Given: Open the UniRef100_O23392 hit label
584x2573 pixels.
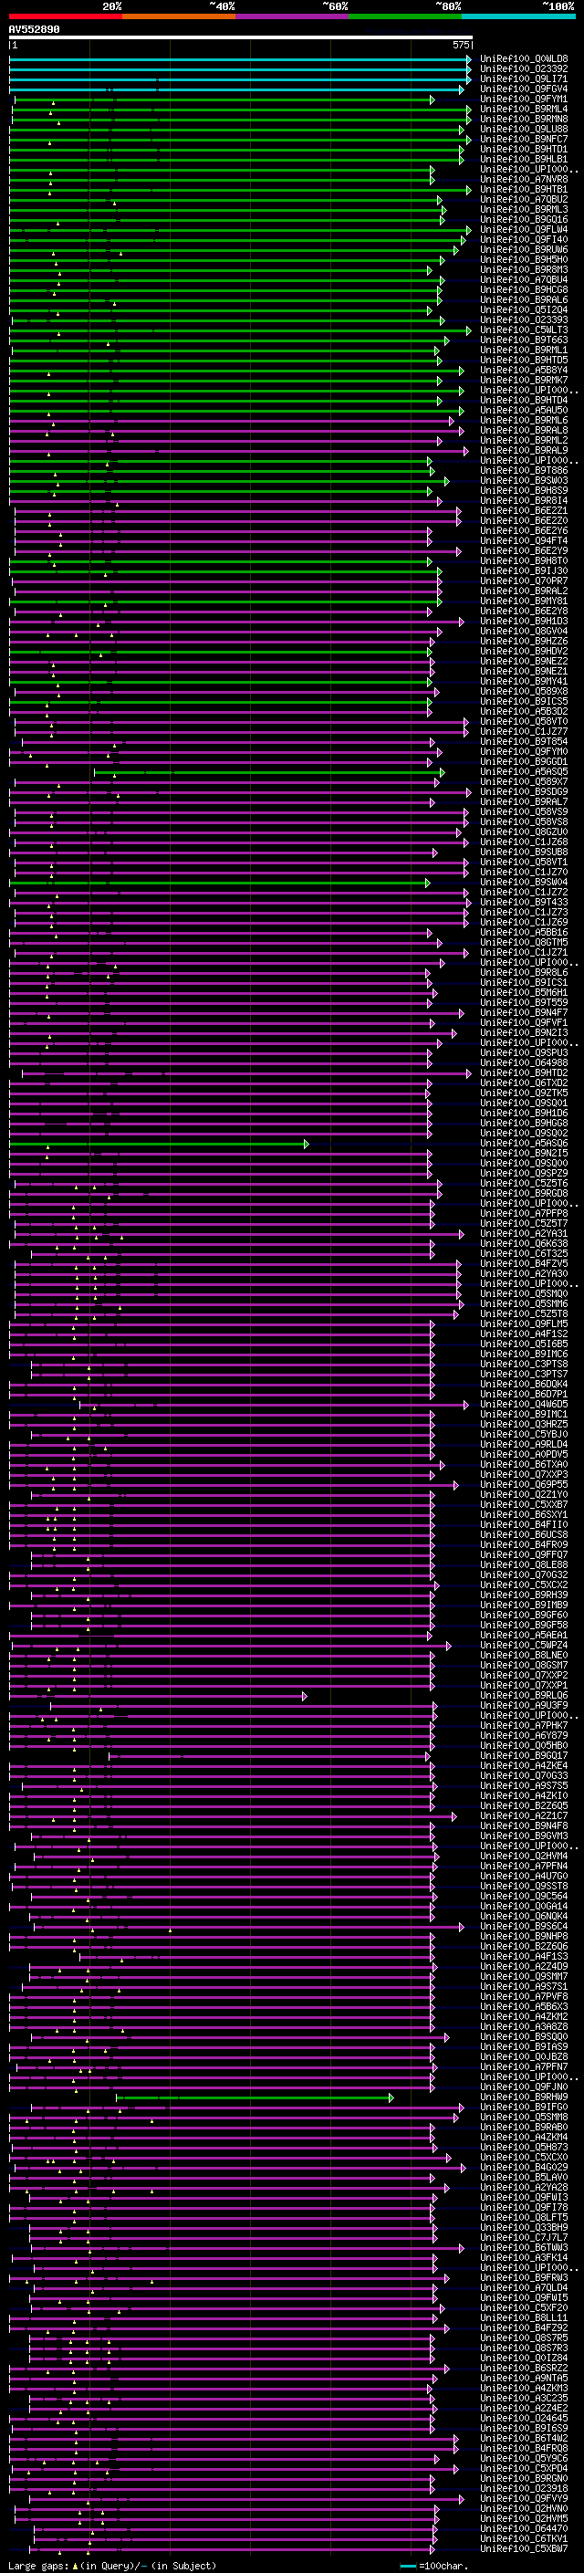Looking at the screenshot, I should click(524, 69).
